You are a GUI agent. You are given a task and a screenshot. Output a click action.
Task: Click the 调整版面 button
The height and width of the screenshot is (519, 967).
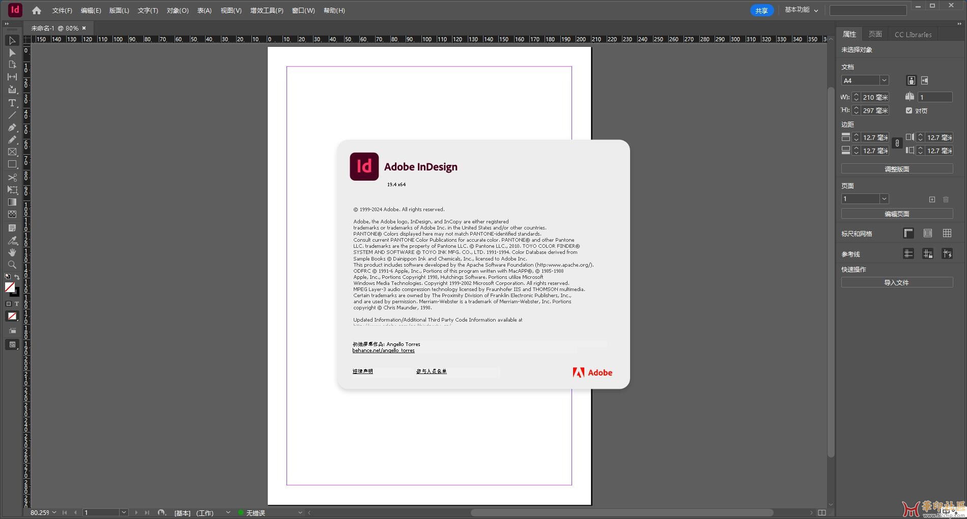[x=897, y=169]
